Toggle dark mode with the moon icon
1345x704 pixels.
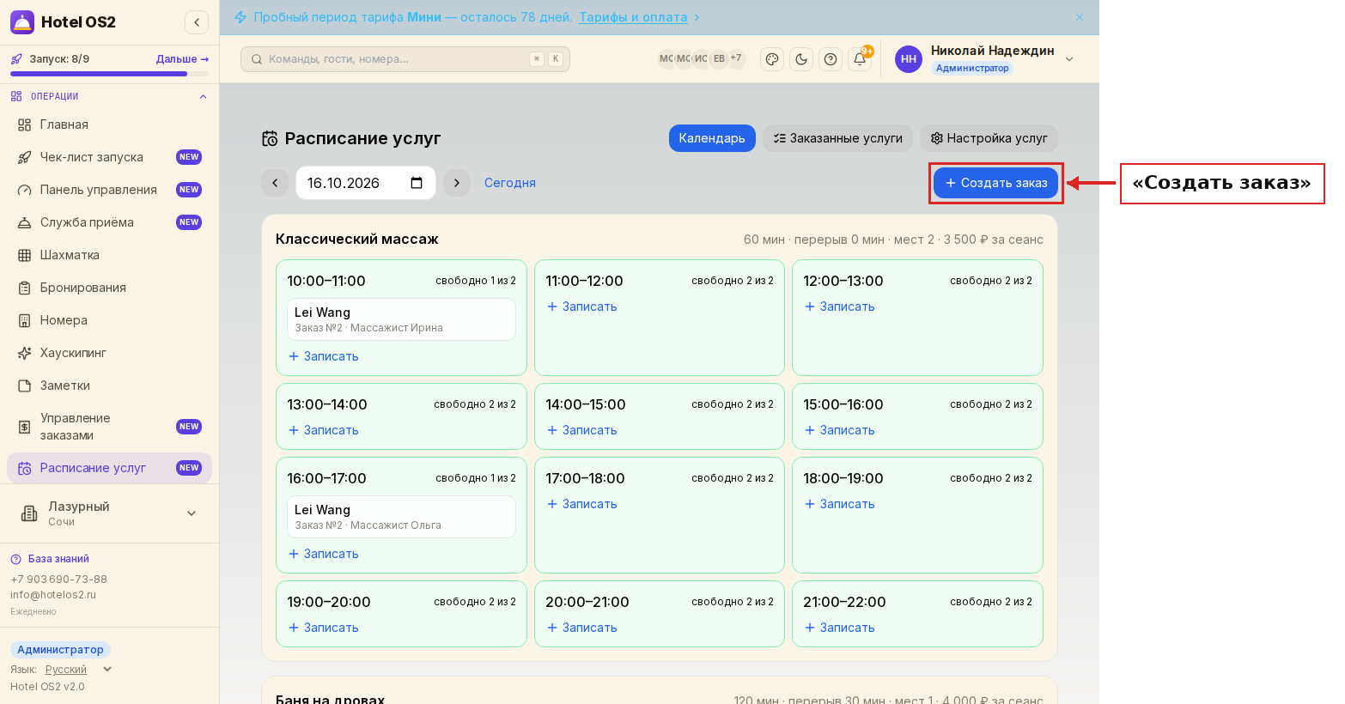(x=801, y=59)
